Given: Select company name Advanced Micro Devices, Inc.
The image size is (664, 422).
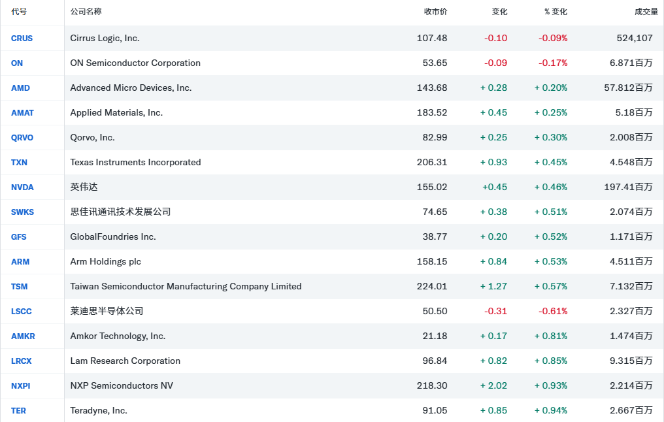Looking at the screenshot, I should point(131,88).
